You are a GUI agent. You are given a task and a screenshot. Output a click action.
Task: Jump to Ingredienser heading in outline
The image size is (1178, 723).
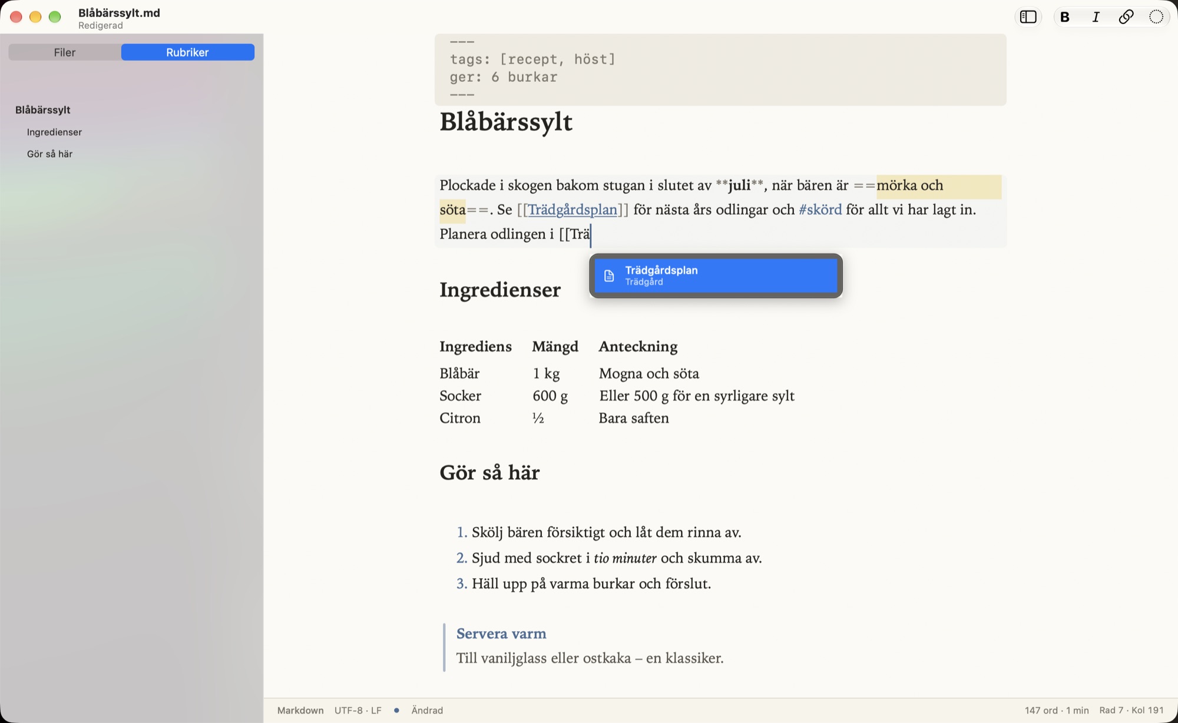point(54,132)
